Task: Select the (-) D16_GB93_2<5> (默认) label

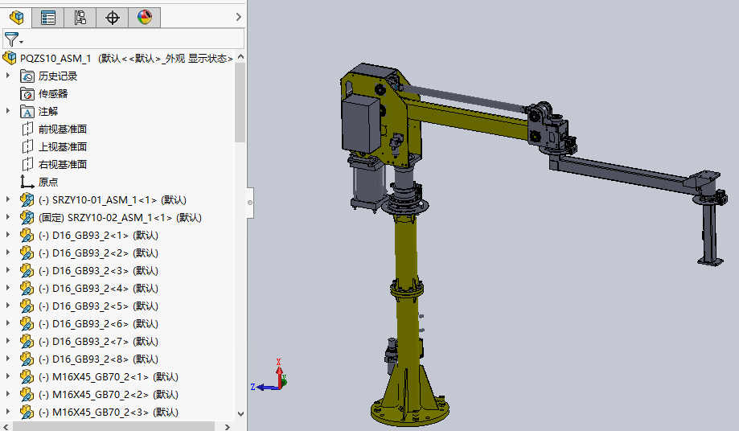Action: coord(98,306)
